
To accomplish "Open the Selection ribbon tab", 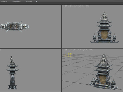I will click(4, 2).
